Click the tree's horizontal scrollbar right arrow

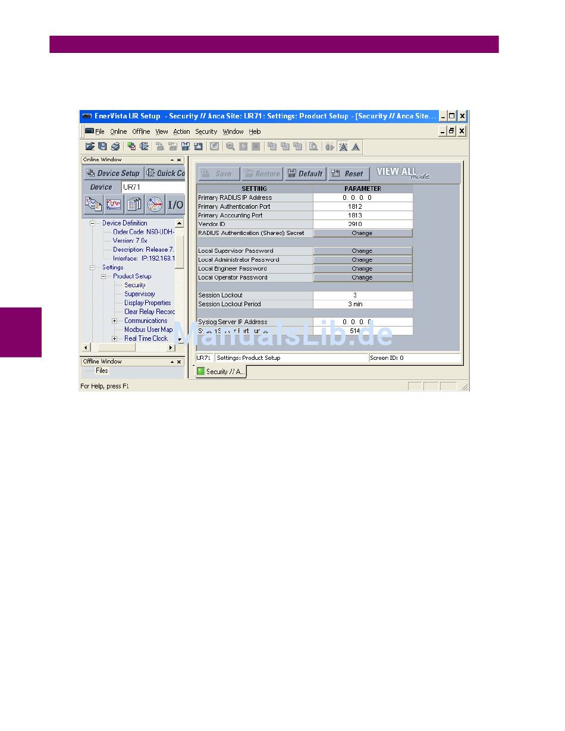(x=171, y=347)
